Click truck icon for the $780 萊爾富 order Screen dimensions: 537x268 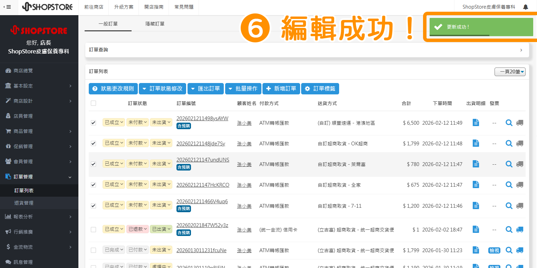point(519,164)
